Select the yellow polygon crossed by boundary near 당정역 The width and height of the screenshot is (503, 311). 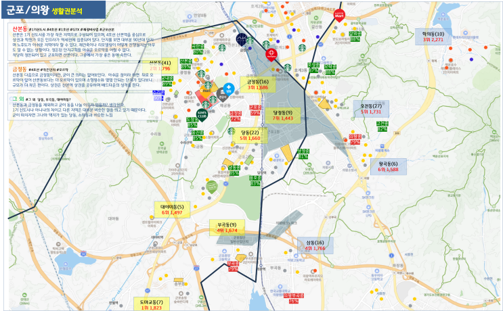point(287,153)
